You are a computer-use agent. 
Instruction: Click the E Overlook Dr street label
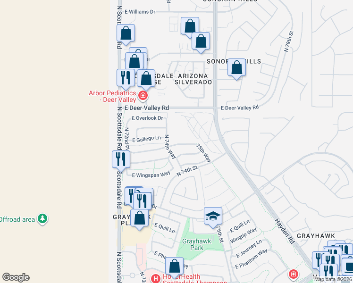tap(147, 118)
